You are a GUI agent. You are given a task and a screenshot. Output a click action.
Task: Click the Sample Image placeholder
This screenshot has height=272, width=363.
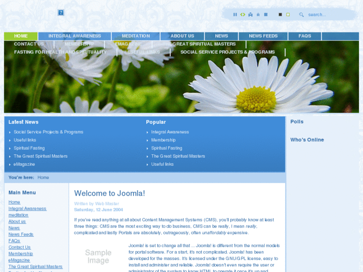click(98, 257)
